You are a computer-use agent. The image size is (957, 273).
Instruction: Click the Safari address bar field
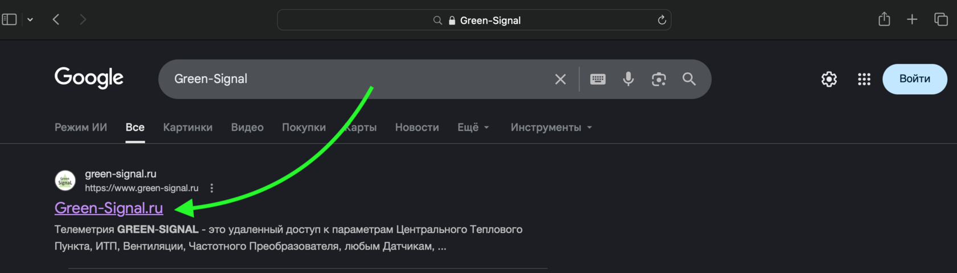pyautogui.click(x=474, y=20)
